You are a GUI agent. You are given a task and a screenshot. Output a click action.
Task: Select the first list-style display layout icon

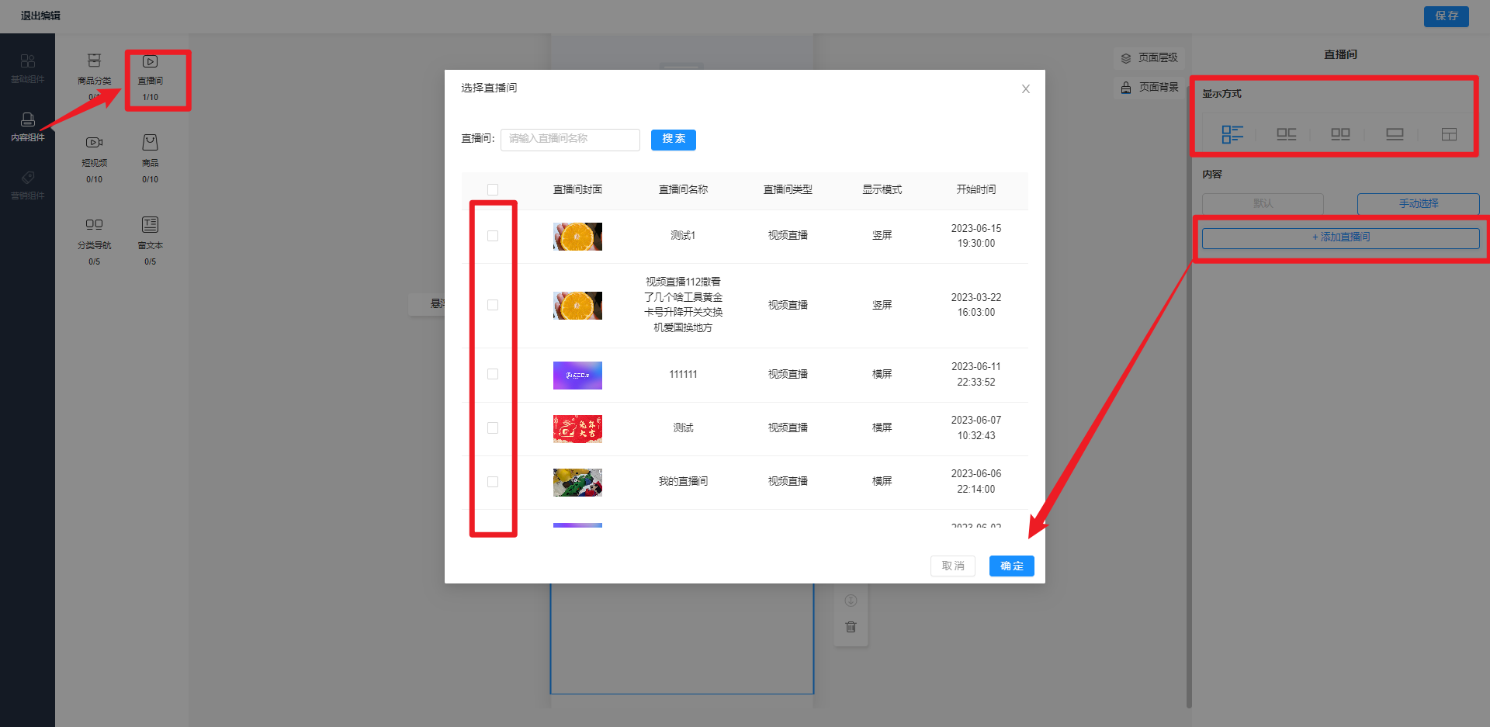pos(1232,134)
